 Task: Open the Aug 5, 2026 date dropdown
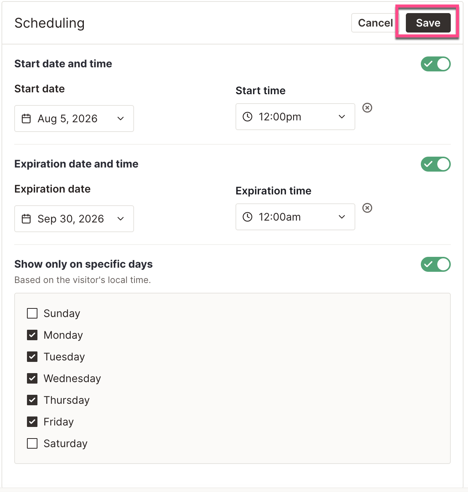point(74,119)
